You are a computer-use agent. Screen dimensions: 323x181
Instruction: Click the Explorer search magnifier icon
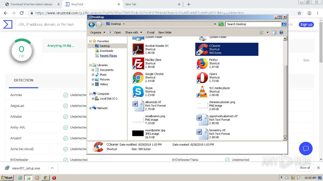[284, 24]
